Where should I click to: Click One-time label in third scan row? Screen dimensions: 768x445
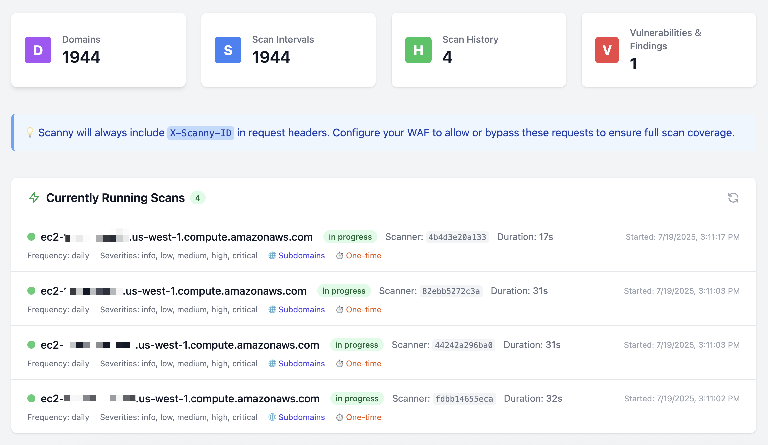click(363, 363)
